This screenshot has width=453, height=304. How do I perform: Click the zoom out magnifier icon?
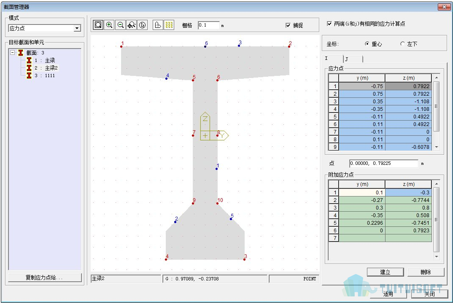click(x=120, y=25)
